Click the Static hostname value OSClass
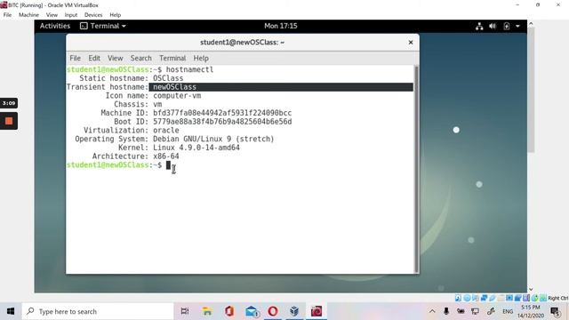 [x=168, y=78]
